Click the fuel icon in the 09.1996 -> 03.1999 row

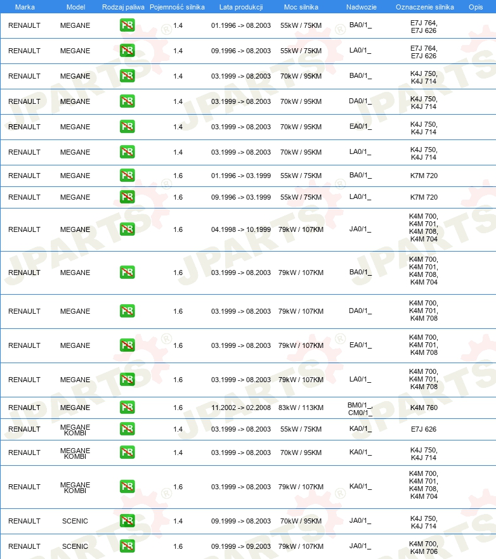click(x=127, y=196)
